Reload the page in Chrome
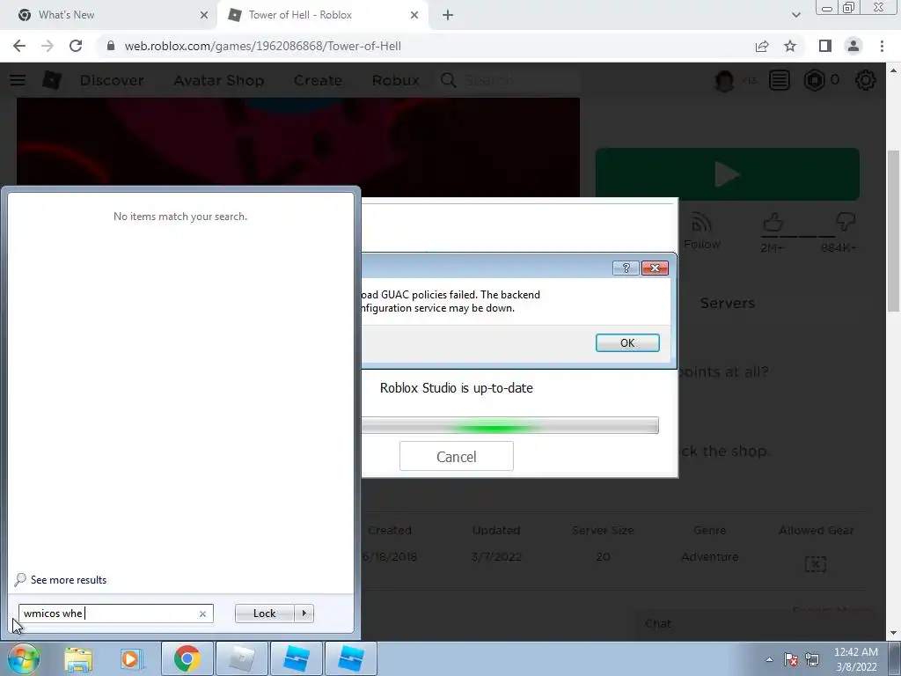901x676 pixels. click(x=76, y=46)
